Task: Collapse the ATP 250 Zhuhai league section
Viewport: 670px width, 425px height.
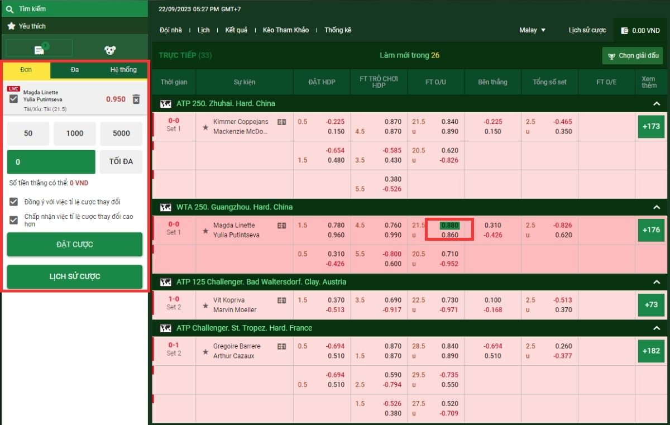Action: pos(657,104)
